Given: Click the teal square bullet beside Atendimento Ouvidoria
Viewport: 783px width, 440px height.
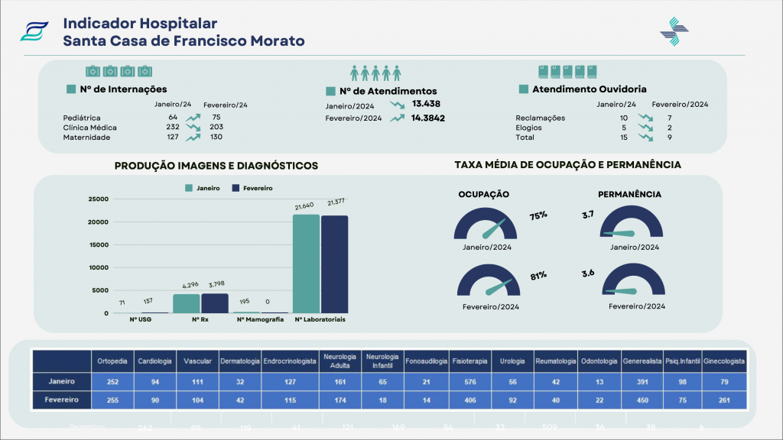Looking at the screenshot, I should point(523,89).
